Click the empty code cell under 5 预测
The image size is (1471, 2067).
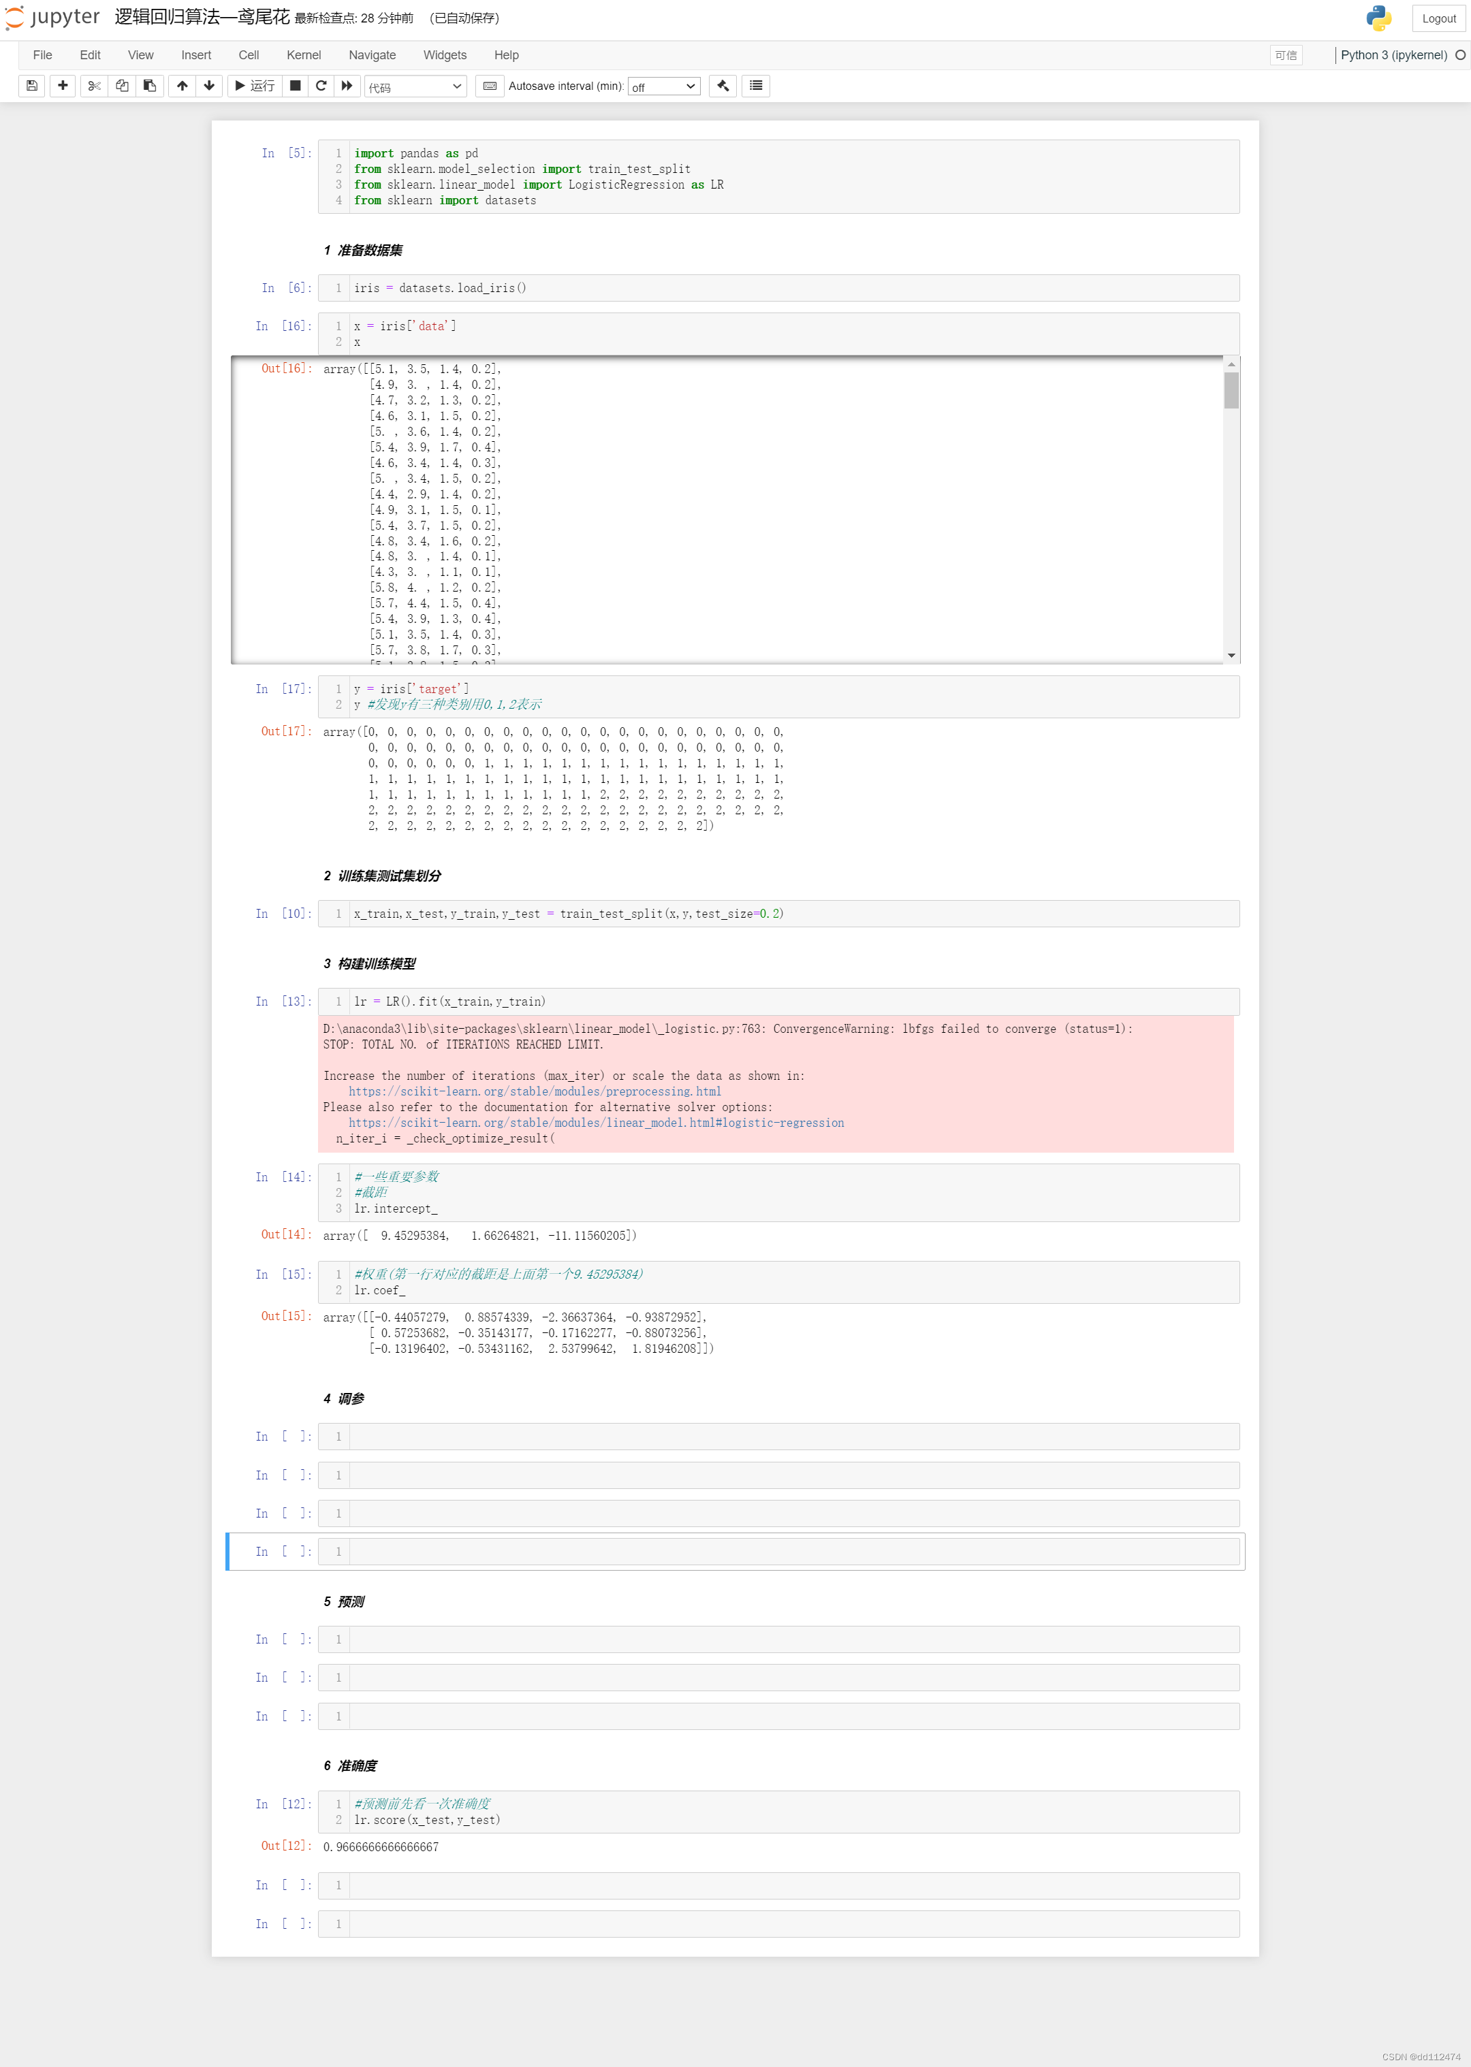(793, 1639)
